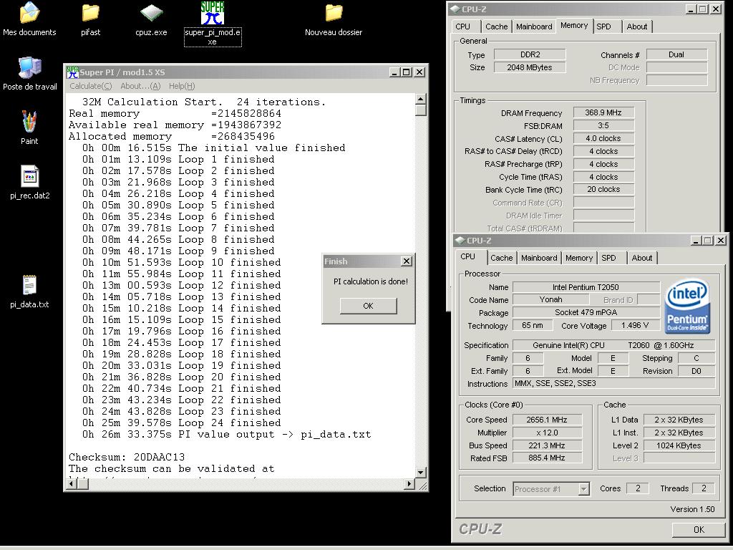Screen dimensions: 733x550
Task: Click the processor name Intel Pentium T2050
Action: [x=586, y=287]
